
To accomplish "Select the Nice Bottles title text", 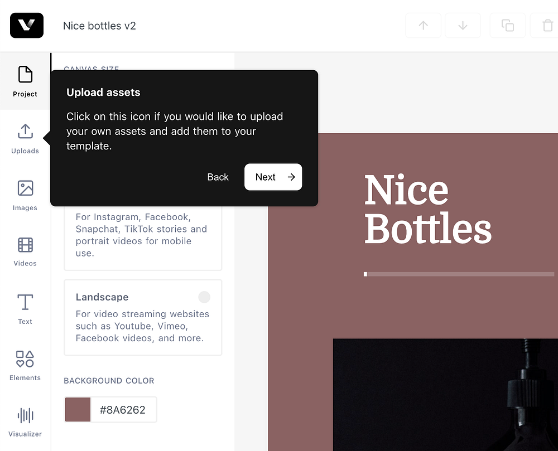I will 428,209.
